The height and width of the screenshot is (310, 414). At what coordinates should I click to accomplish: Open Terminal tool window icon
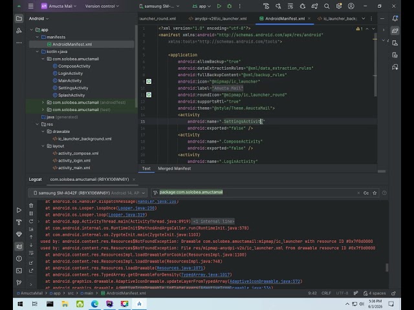[19, 271]
